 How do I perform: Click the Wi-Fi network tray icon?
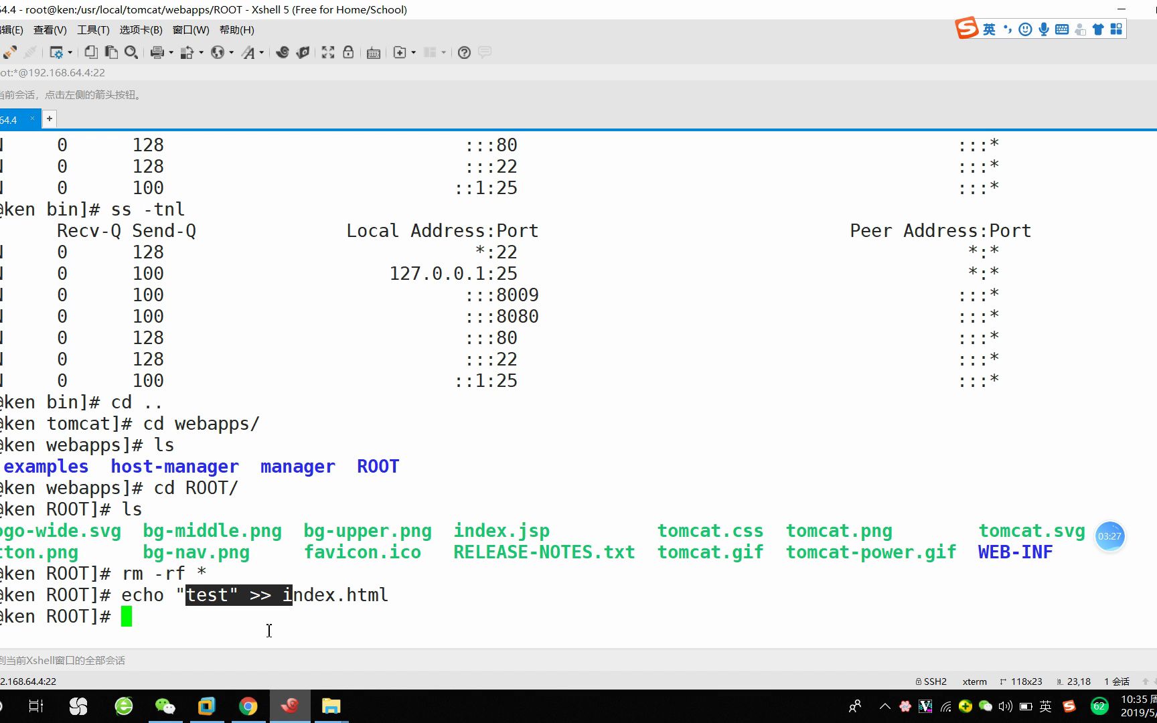point(945,706)
